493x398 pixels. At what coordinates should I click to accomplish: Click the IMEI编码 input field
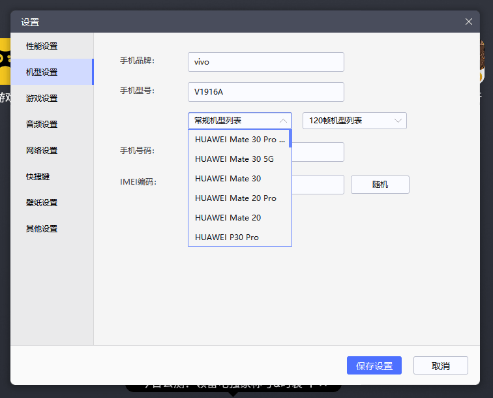[x=318, y=185]
